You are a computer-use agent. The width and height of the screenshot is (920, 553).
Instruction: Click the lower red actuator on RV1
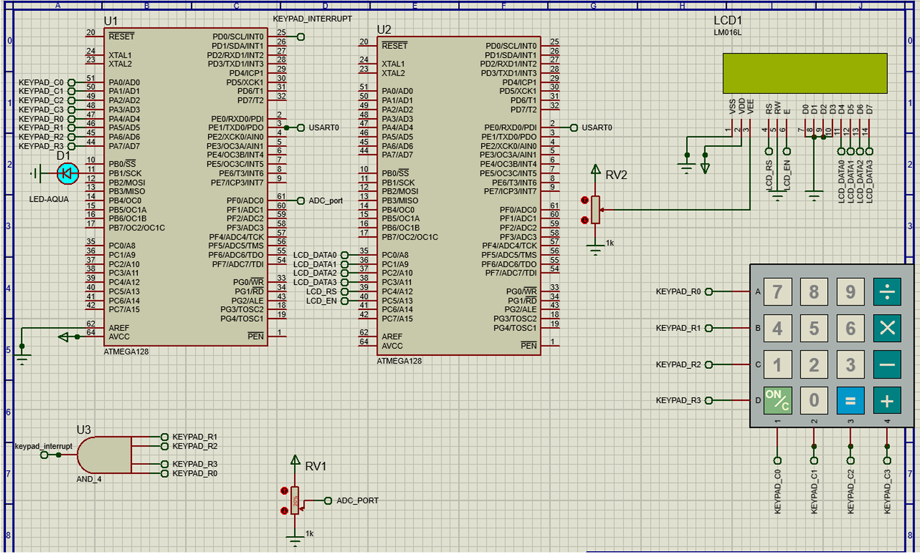pyautogui.click(x=284, y=511)
